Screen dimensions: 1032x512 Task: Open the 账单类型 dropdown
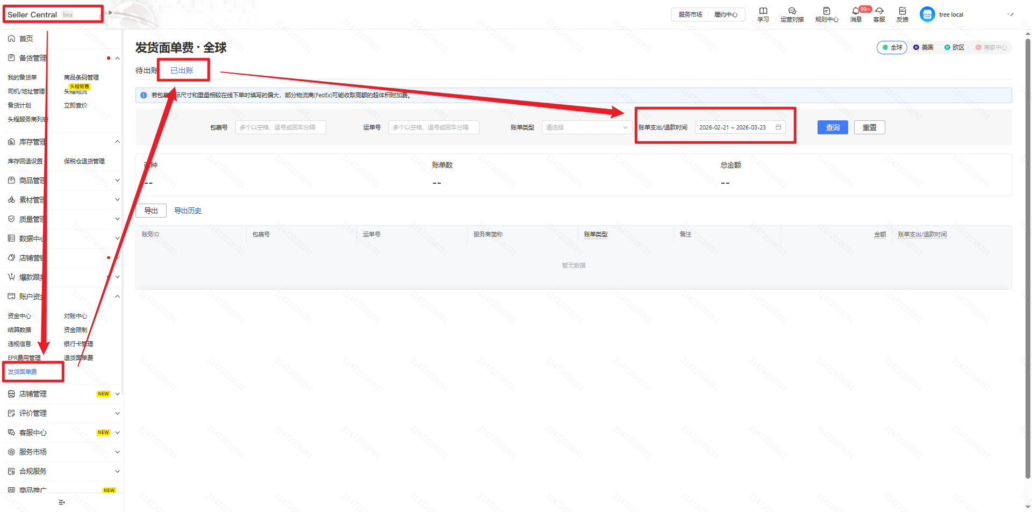586,127
